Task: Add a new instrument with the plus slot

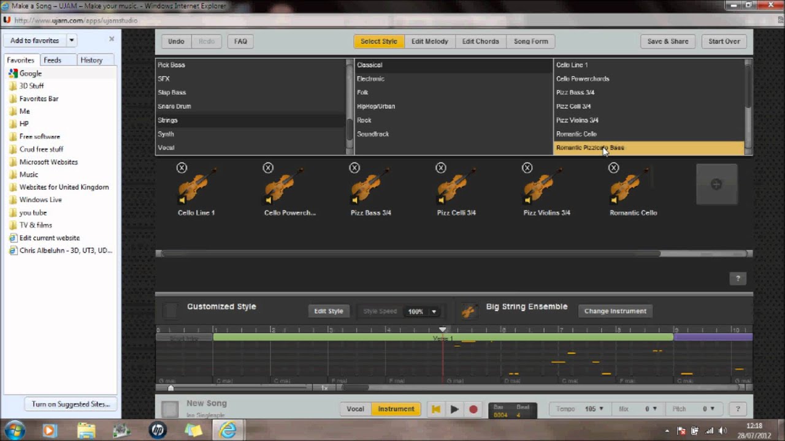Action: [x=716, y=184]
